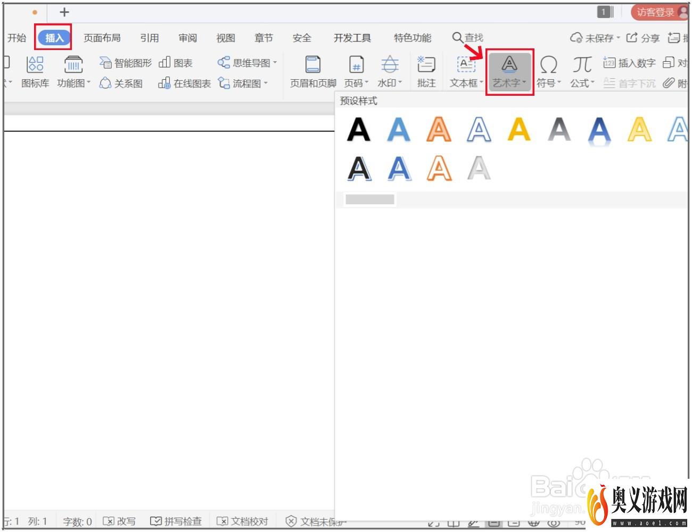The height and width of the screenshot is (532, 692).
Task: Expand the 功能图 dropdown arrow
Action: (x=88, y=83)
